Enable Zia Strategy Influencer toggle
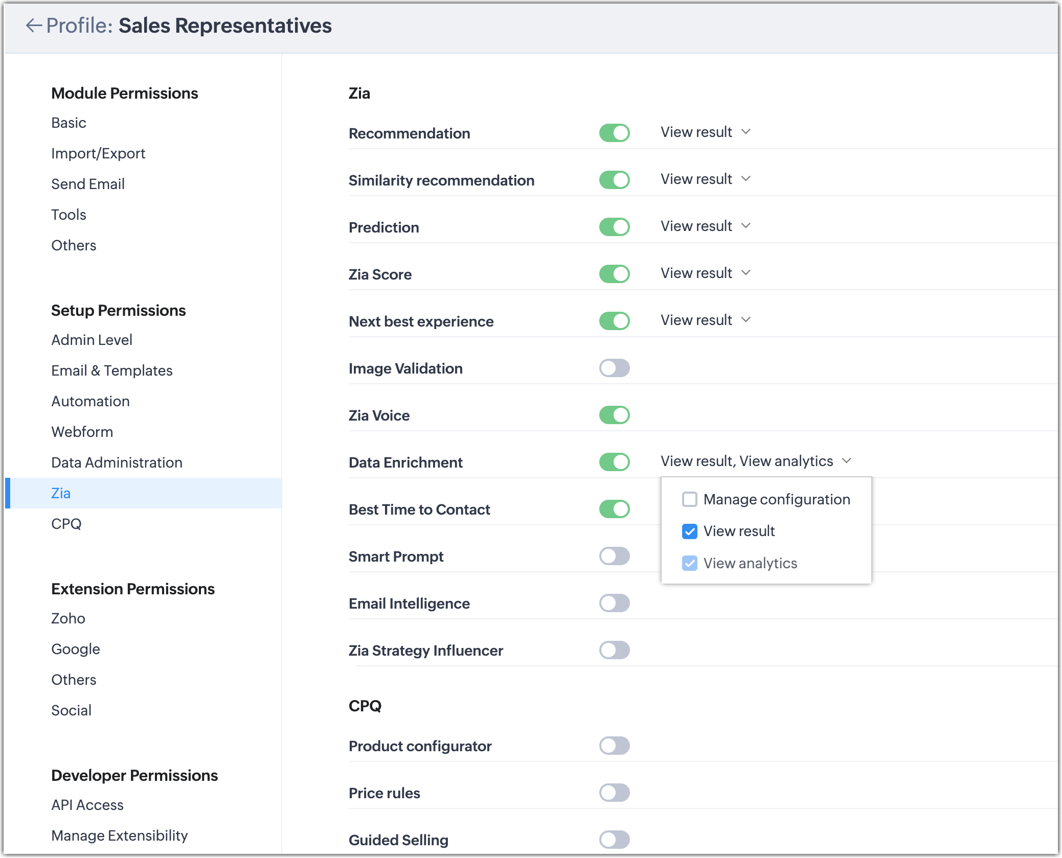This screenshot has height=858, width=1062. pyautogui.click(x=614, y=650)
